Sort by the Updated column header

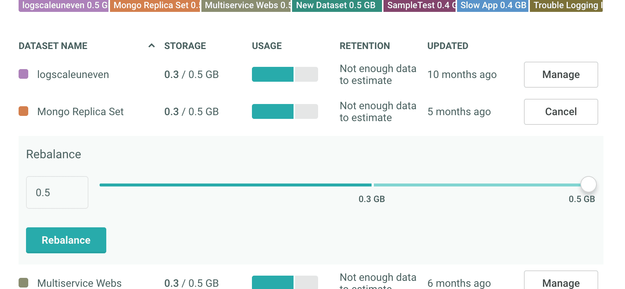click(x=447, y=46)
